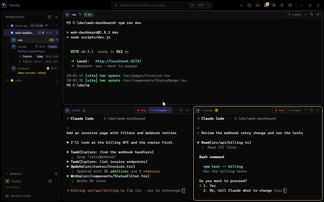This screenshot has height=202, width=324.
Task: Click the tag icon in claude pane header
Action: pyautogui.click(x=181, y=110)
